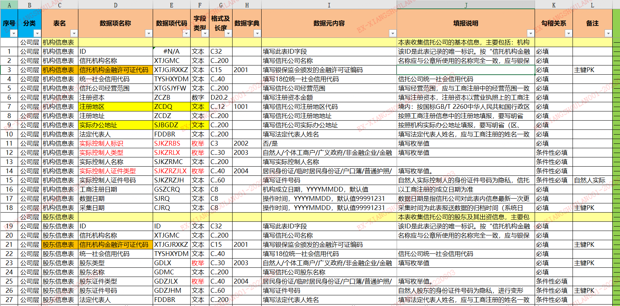Open the 数据元内容 filter dropdown arrow
620x306 pixels.
[393, 33]
